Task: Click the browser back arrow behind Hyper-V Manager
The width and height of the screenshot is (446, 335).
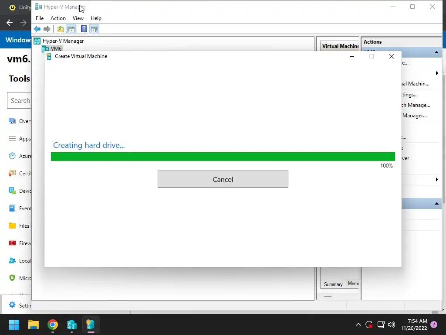Action: pyautogui.click(x=10, y=23)
